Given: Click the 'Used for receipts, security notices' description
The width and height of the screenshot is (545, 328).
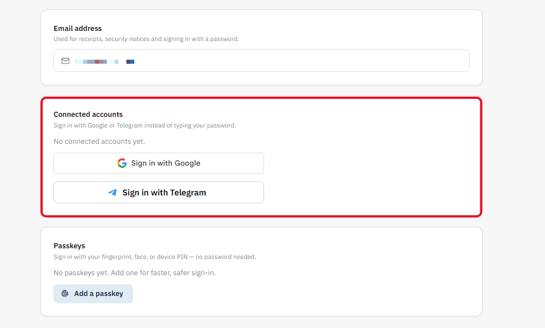Looking at the screenshot, I should click(146, 39).
